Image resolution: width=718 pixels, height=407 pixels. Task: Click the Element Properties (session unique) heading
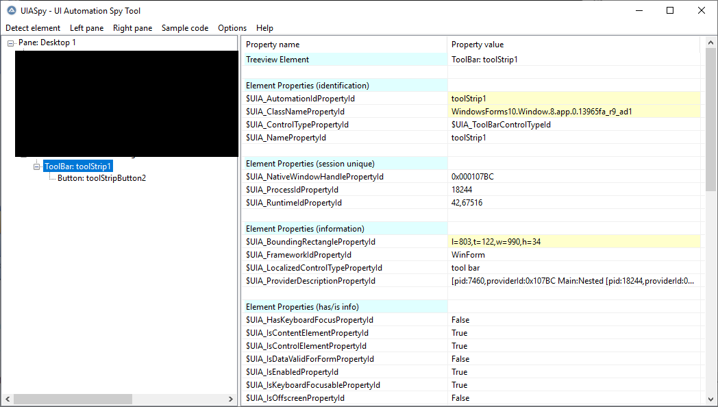[x=310, y=164]
